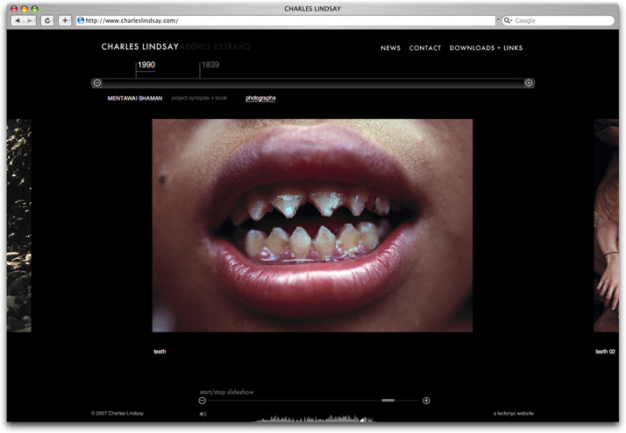The image size is (626, 433).
Task: Open the Contact menu item
Action: coord(425,48)
